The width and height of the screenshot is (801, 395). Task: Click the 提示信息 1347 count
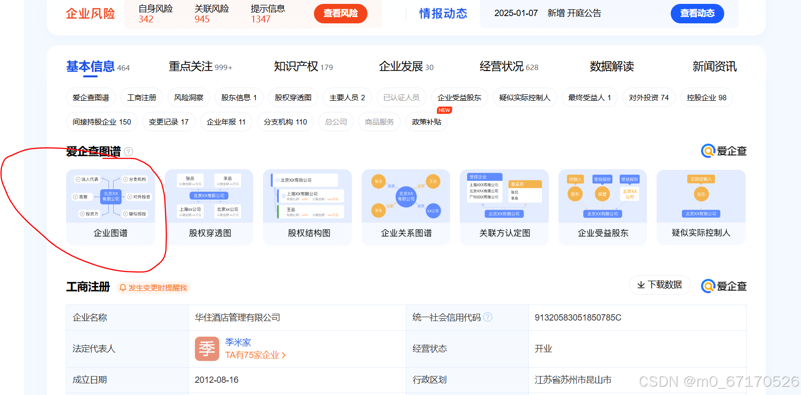click(268, 14)
